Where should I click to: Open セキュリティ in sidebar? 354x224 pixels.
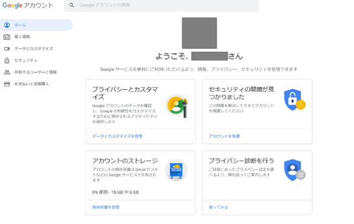click(x=26, y=61)
